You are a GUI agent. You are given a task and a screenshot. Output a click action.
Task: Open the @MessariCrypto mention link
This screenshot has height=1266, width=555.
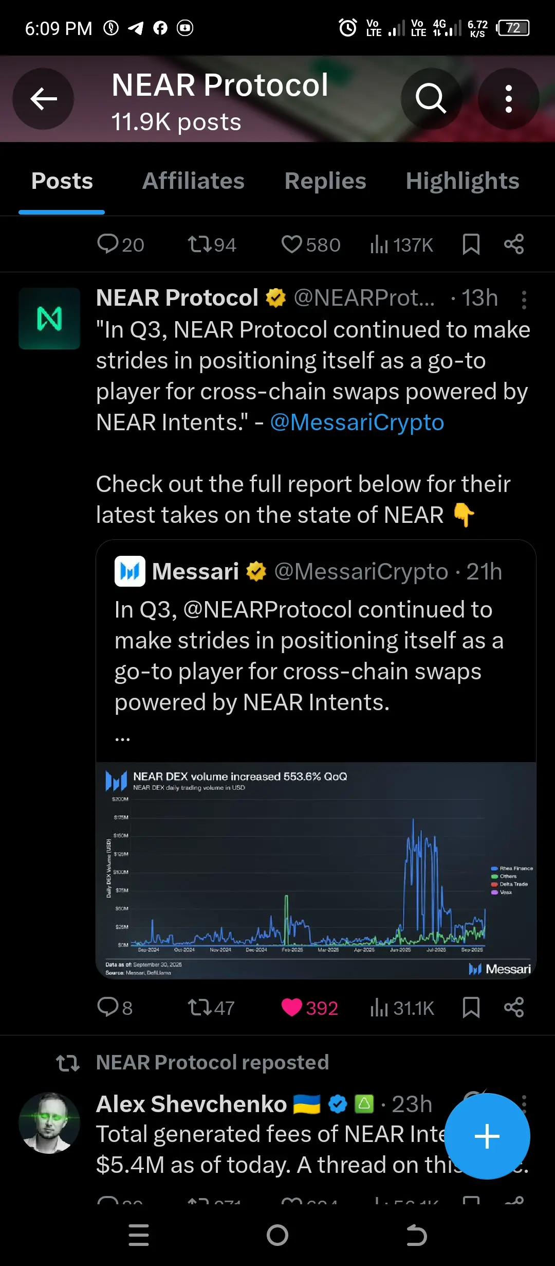click(357, 423)
